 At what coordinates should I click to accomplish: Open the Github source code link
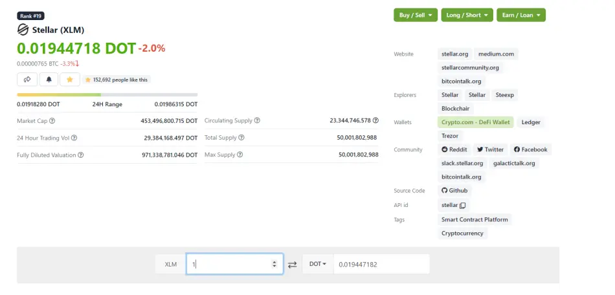454,190
